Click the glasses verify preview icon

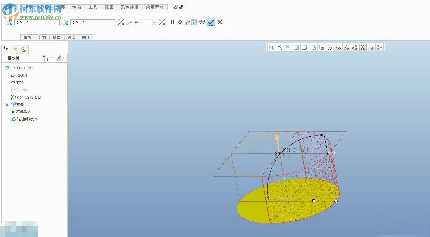(x=202, y=22)
